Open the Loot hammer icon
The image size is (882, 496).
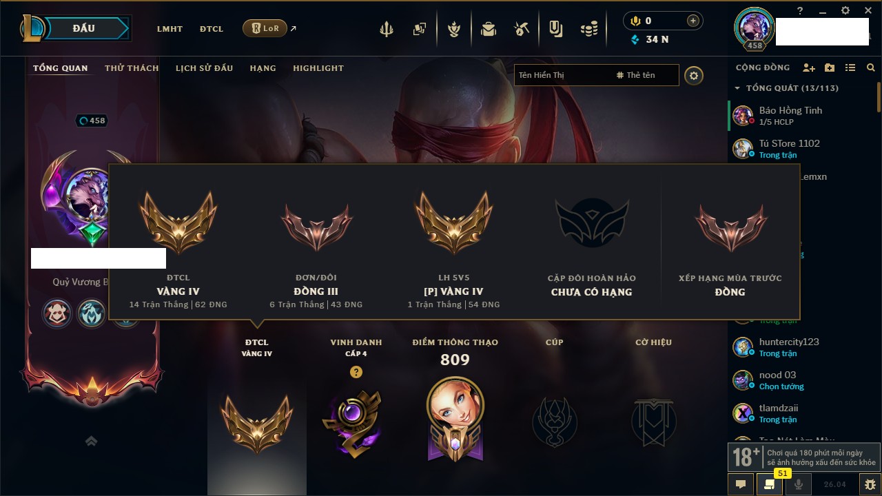(522, 30)
